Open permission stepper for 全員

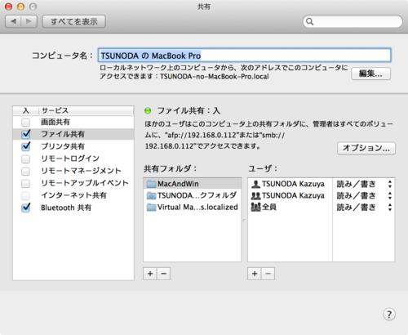pos(390,207)
